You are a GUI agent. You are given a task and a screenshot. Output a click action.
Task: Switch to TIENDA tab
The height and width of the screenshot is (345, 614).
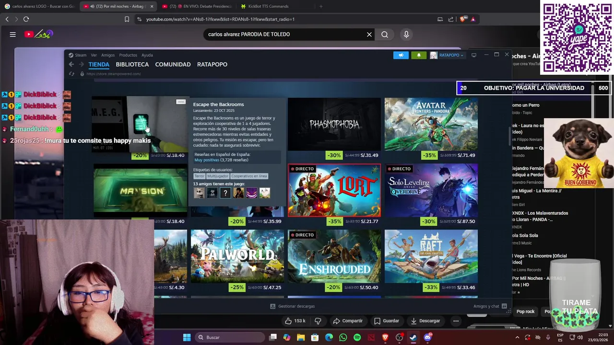[x=99, y=64]
